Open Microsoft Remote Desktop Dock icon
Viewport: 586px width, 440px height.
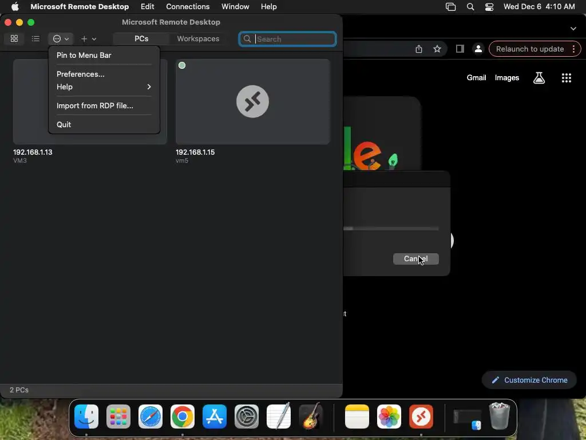pyautogui.click(x=421, y=417)
